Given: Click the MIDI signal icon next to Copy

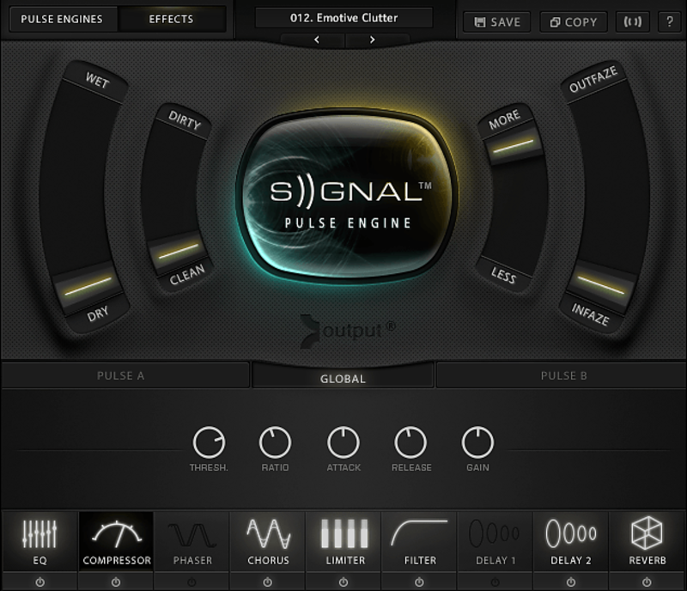Looking at the screenshot, I should tap(632, 21).
